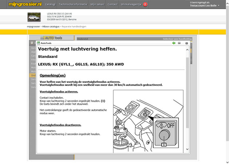This screenshot has width=229, height=164.
Task: Click 'LEXUS RX 350 3.5 24V V6' vehicle text
Action: [x=60, y=14]
